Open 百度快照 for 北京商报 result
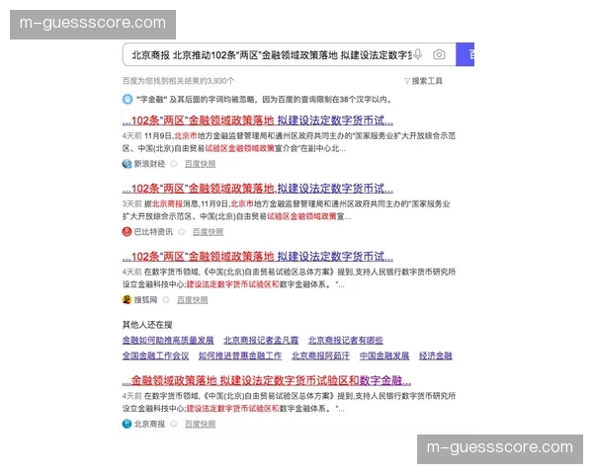 click(x=200, y=424)
